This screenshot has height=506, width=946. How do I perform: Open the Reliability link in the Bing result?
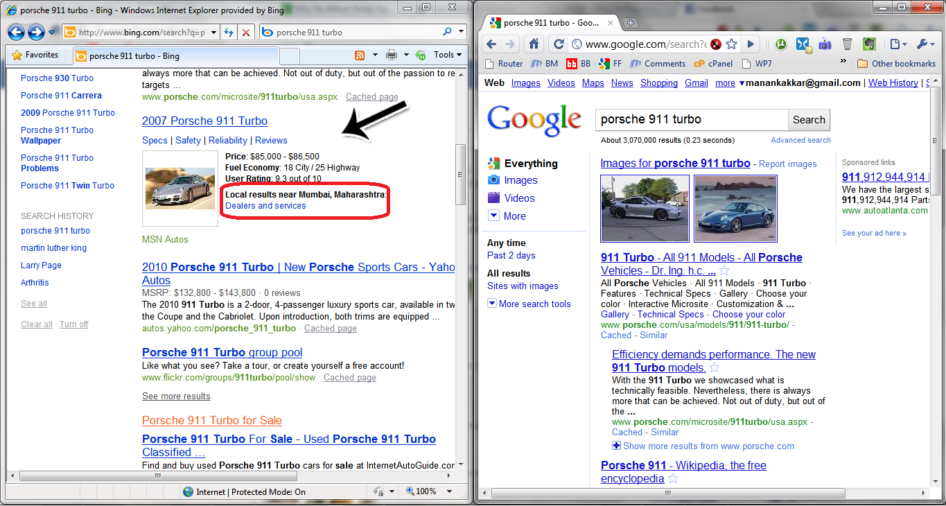[228, 140]
